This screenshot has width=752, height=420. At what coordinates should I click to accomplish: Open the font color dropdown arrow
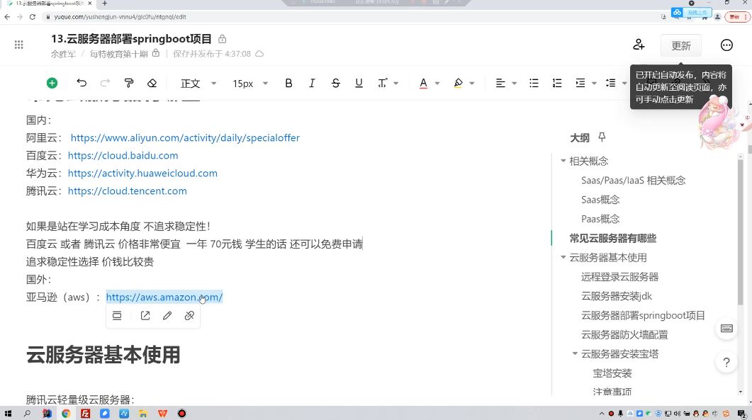click(437, 84)
